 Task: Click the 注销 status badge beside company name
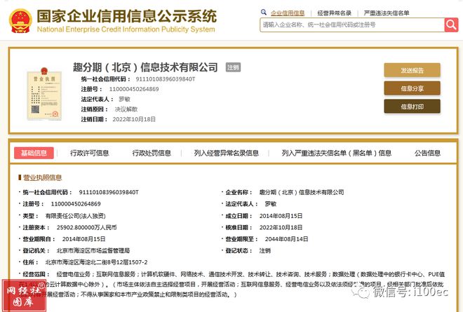(x=234, y=67)
